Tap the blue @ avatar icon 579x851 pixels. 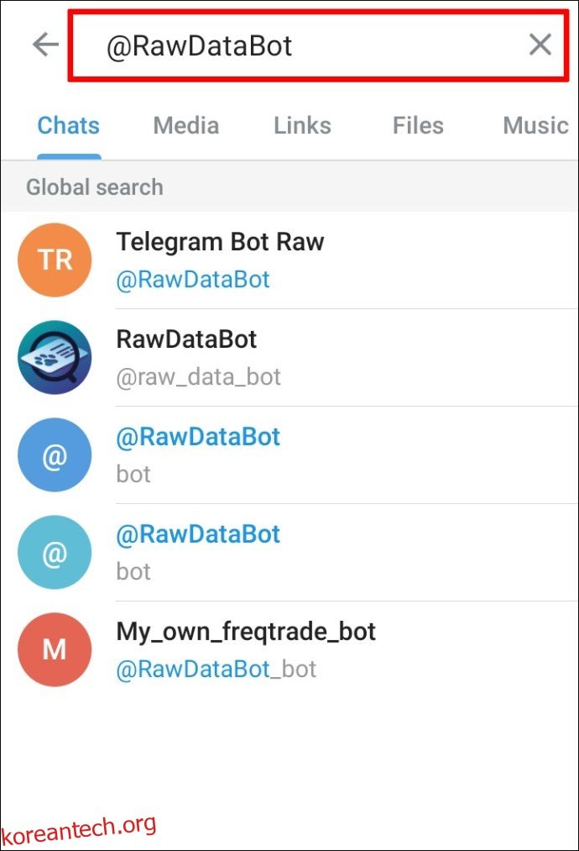click(55, 454)
